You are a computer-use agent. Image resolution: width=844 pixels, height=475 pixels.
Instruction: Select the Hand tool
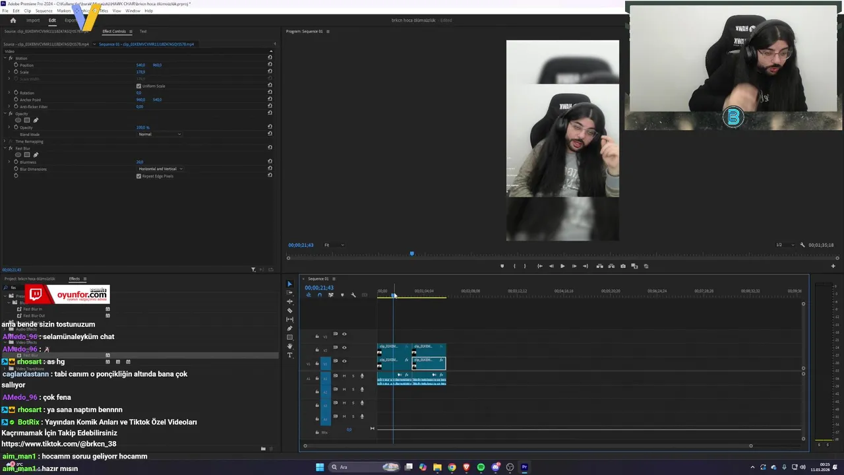pos(289,346)
